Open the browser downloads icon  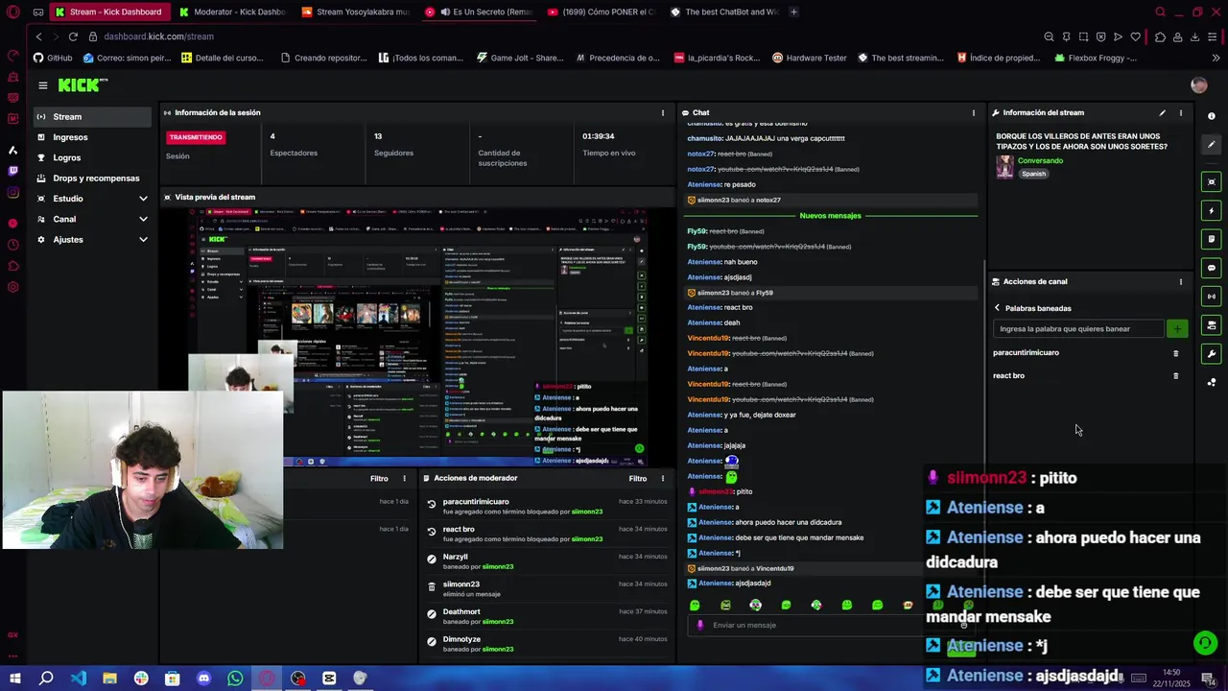[x=1194, y=36]
